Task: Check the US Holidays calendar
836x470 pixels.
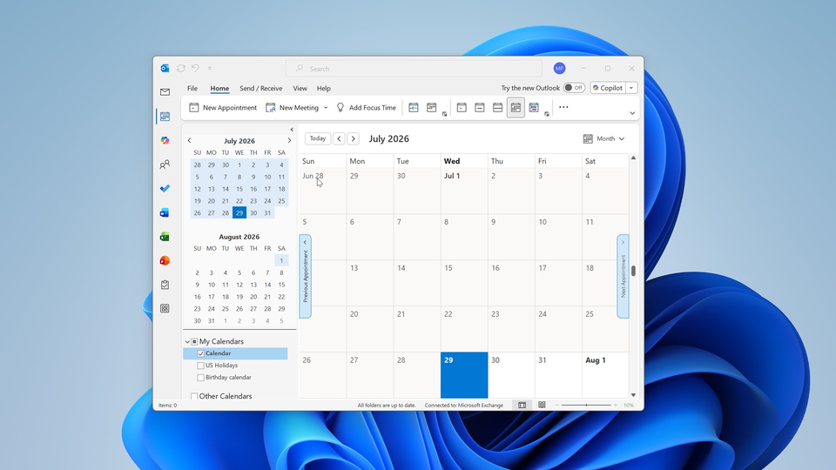Action: (x=200, y=366)
